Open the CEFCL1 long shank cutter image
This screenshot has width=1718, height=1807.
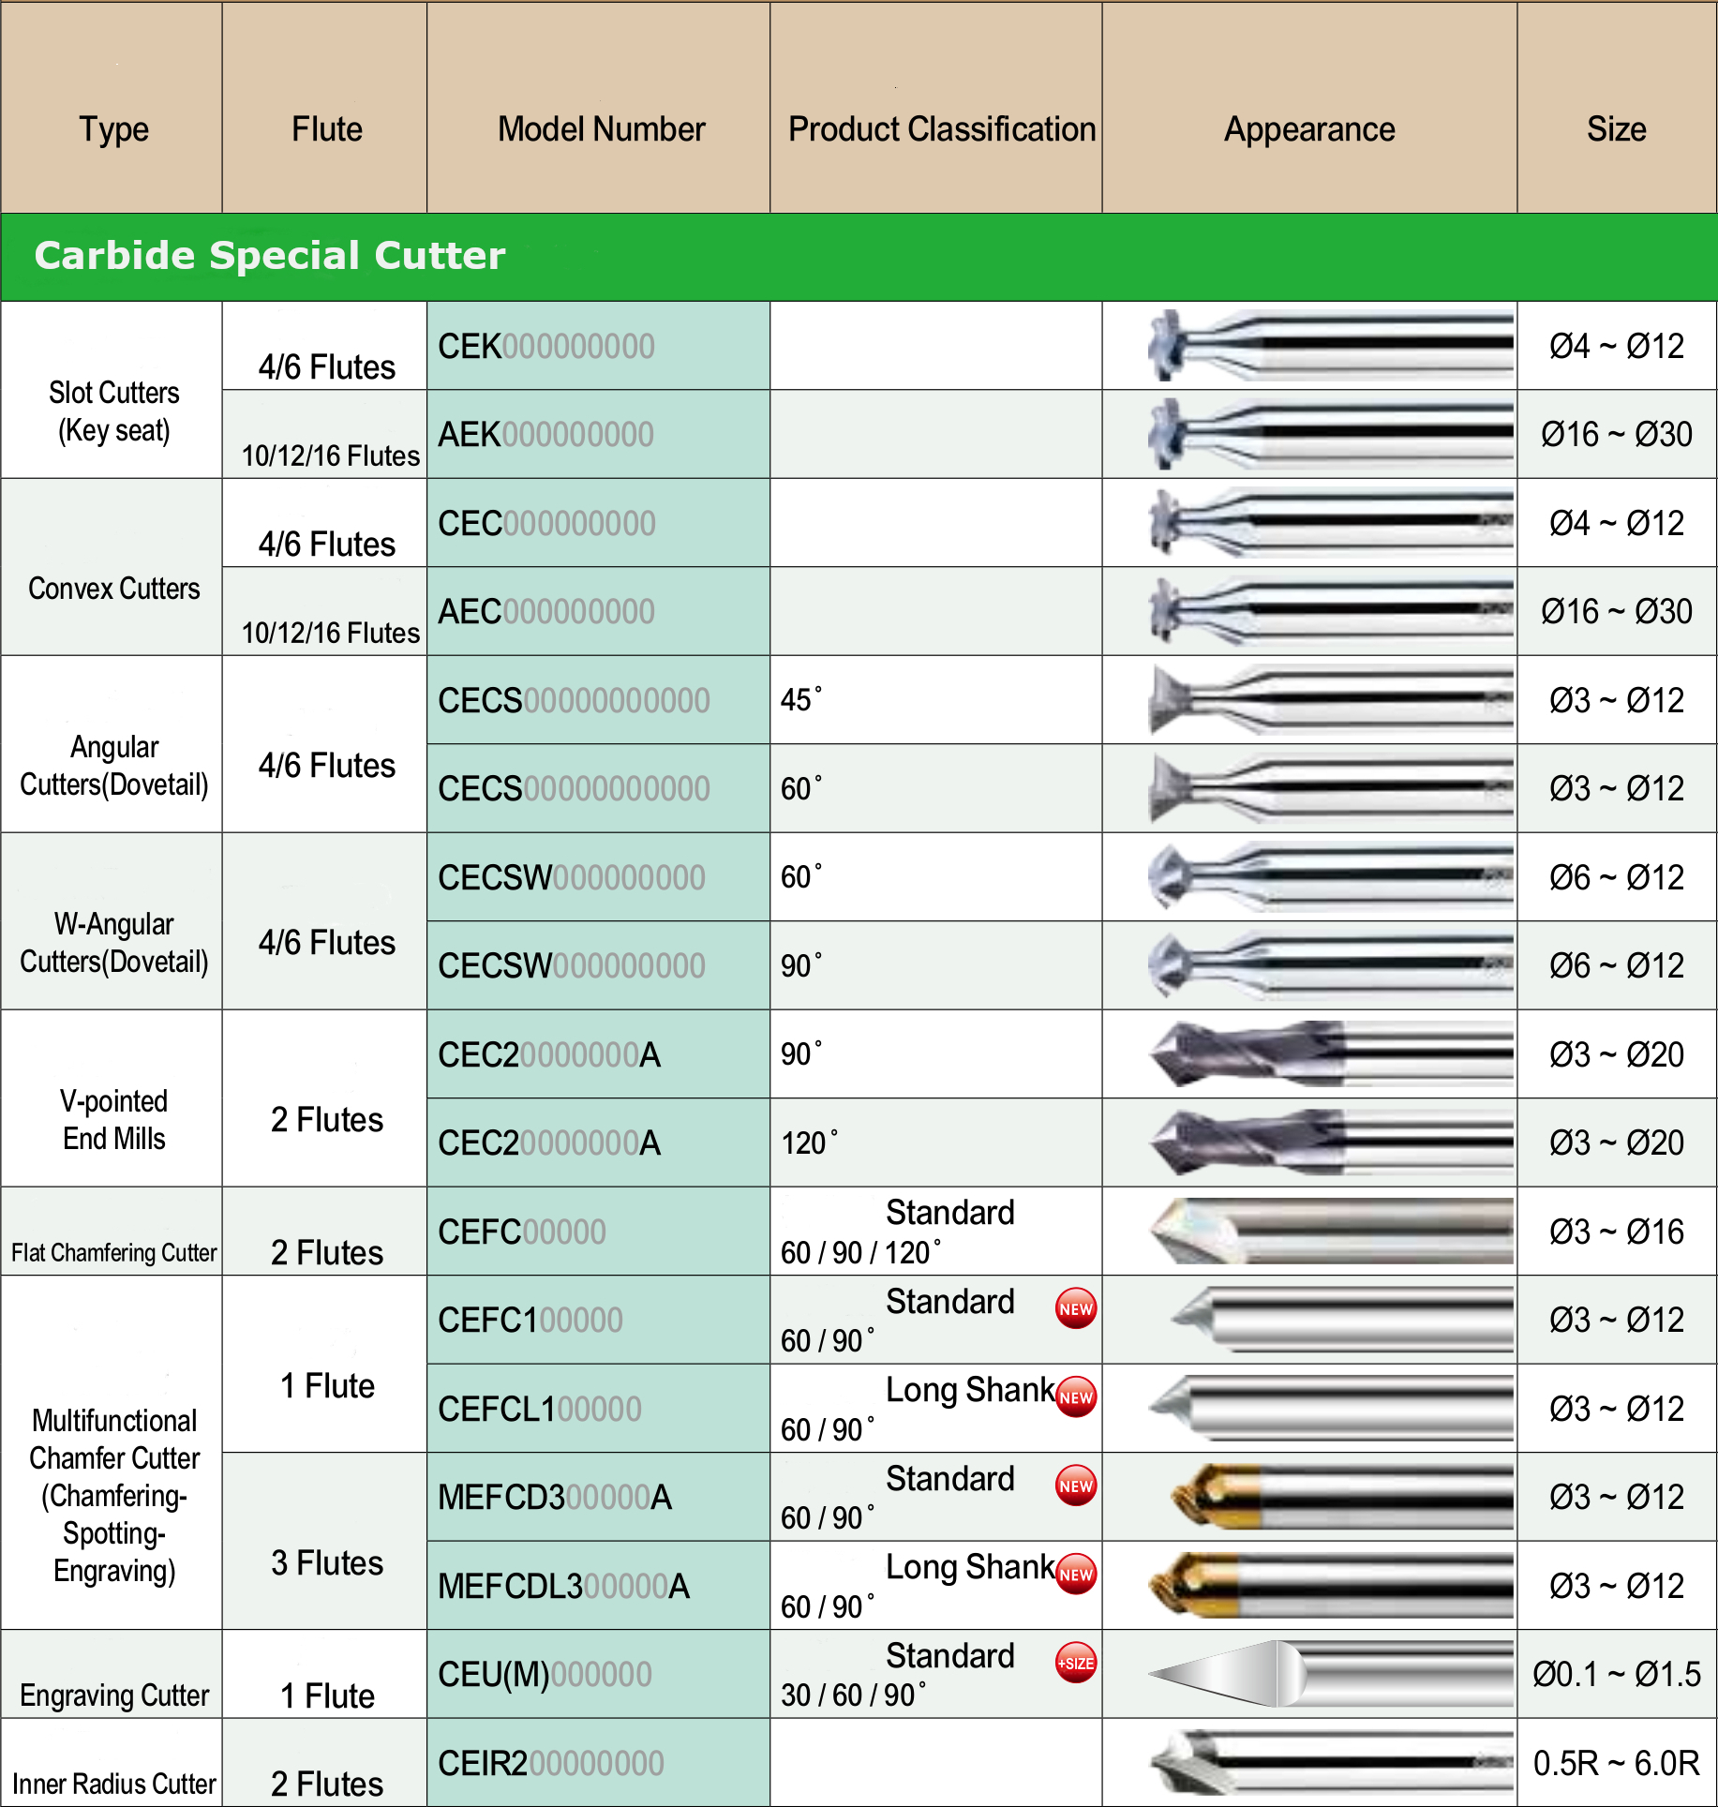[1330, 1409]
